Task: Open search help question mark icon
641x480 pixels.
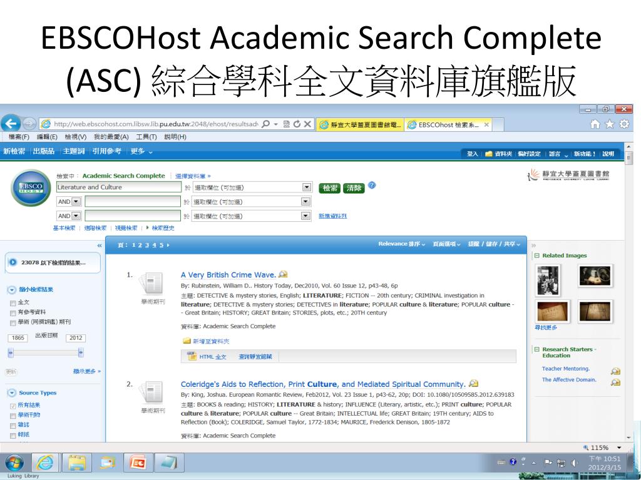Action: pos(372,185)
